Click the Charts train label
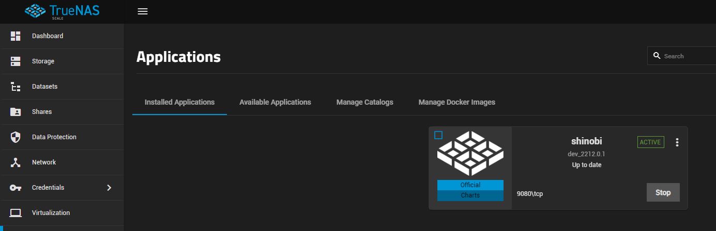This screenshot has height=231, width=716. [x=470, y=195]
